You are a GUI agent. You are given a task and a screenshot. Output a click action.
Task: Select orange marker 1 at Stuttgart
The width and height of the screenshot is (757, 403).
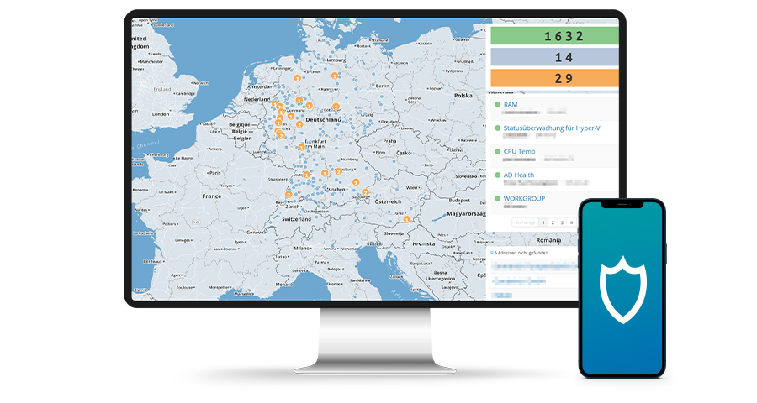[x=306, y=175]
